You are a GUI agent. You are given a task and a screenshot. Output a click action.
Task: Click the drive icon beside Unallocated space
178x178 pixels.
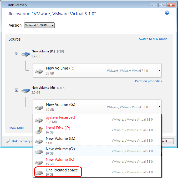point(39,173)
